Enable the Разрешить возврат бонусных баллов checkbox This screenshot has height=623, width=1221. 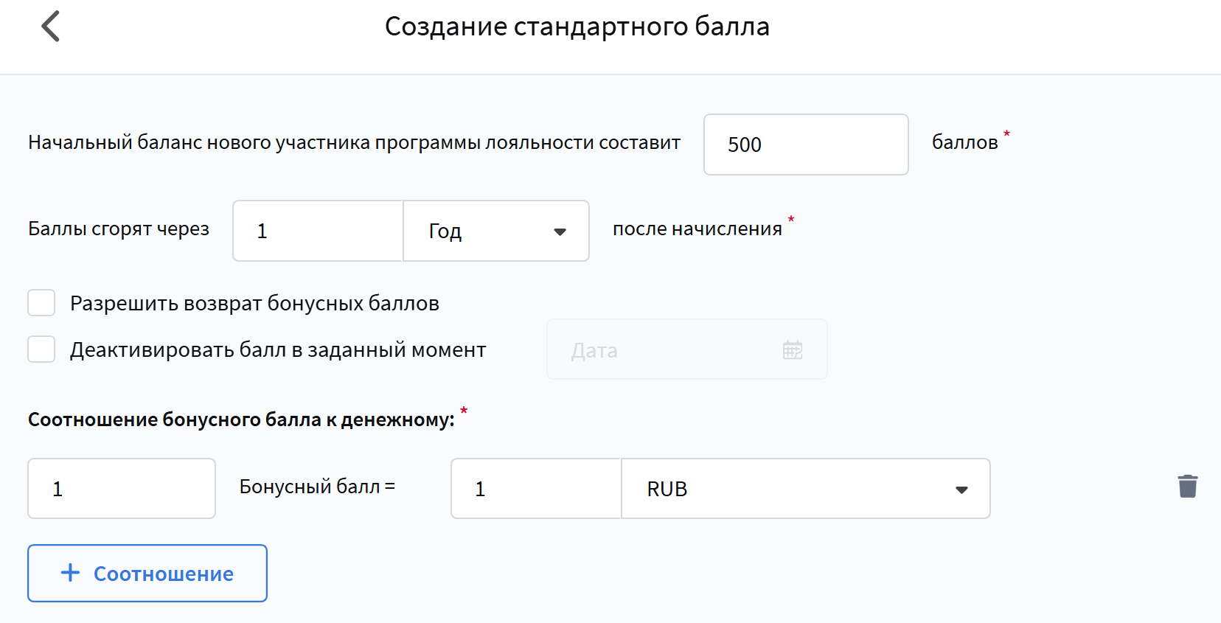tap(41, 303)
